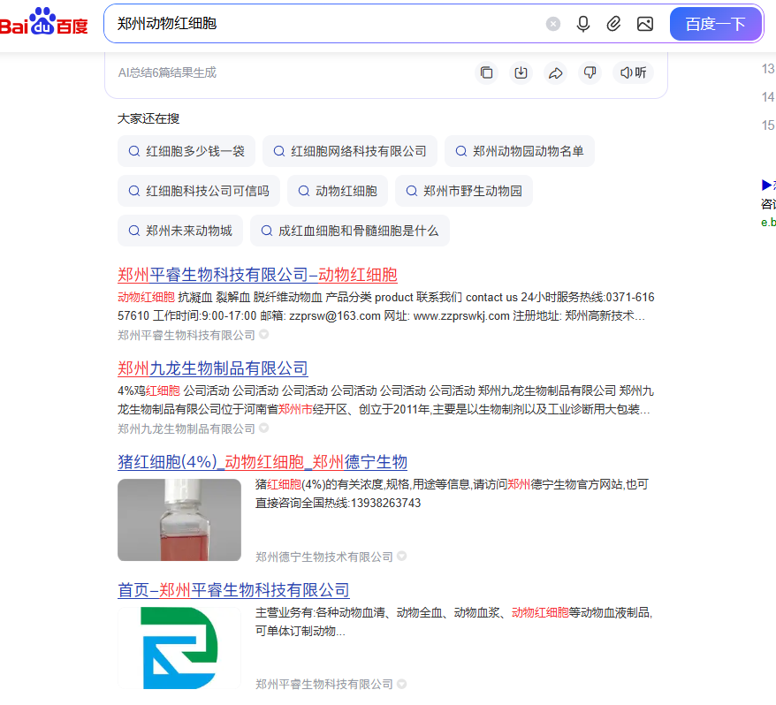This screenshot has width=776, height=705.
Task: Open result 郑州九龙生物制品有限公司
Action: coord(213,368)
